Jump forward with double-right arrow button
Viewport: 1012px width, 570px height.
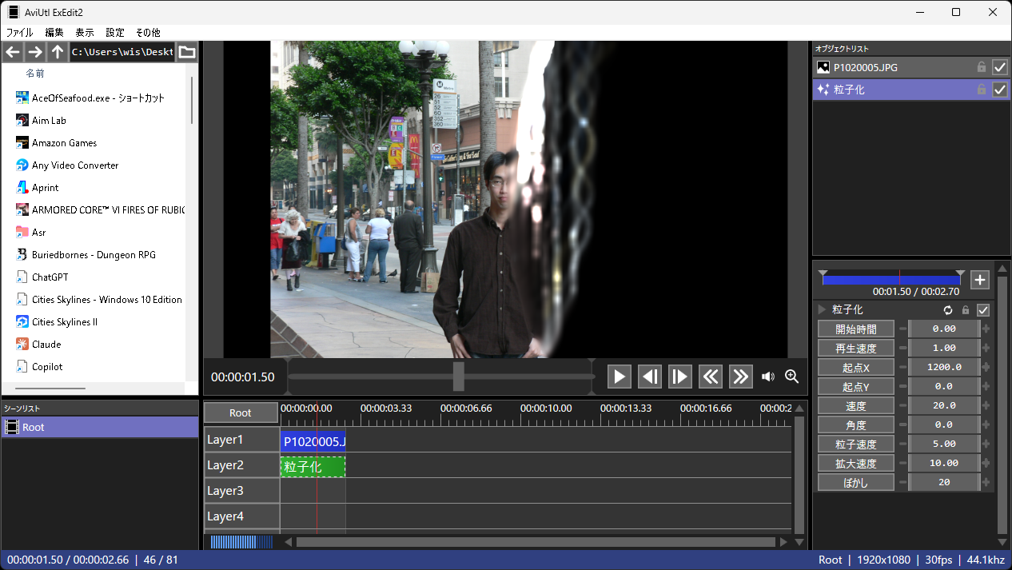click(740, 377)
